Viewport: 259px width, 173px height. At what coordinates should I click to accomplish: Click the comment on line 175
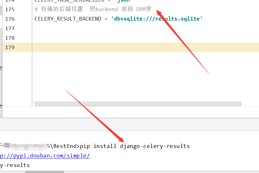[93, 9]
